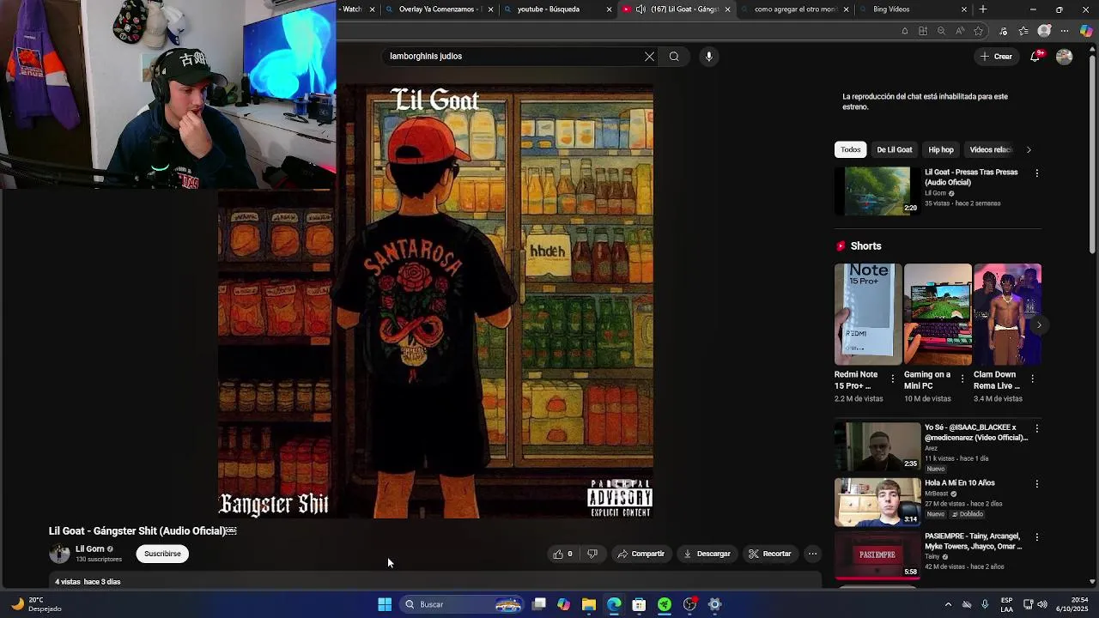1099x618 pixels.
Task: Switch to como agregar el otro monitor tab
Action: (792, 9)
